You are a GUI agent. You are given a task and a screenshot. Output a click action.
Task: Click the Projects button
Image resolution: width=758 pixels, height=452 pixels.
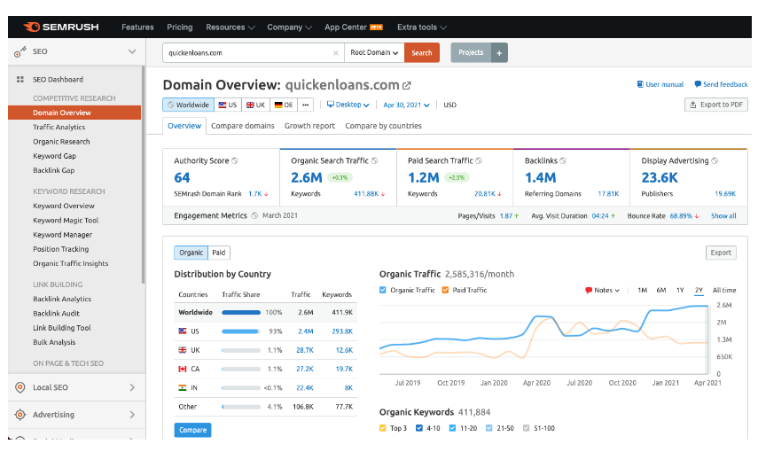pos(471,52)
